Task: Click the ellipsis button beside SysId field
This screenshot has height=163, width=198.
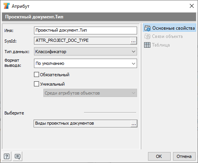Action: pos(133,41)
